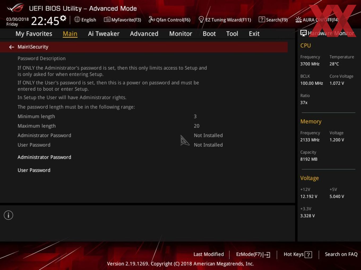Click Core Voltage 1.072 V value
Screen dimensions: 361x270
(337, 83)
